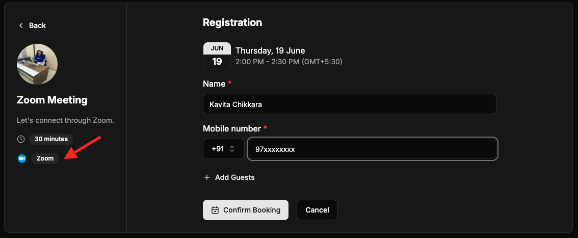This screenshot has height=238, width=578.
Task: Click the JUN 19 calendar date icon
Action: (x=217, y=56)
